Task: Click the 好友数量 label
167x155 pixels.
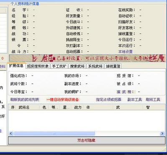Action: pos(74,16)
